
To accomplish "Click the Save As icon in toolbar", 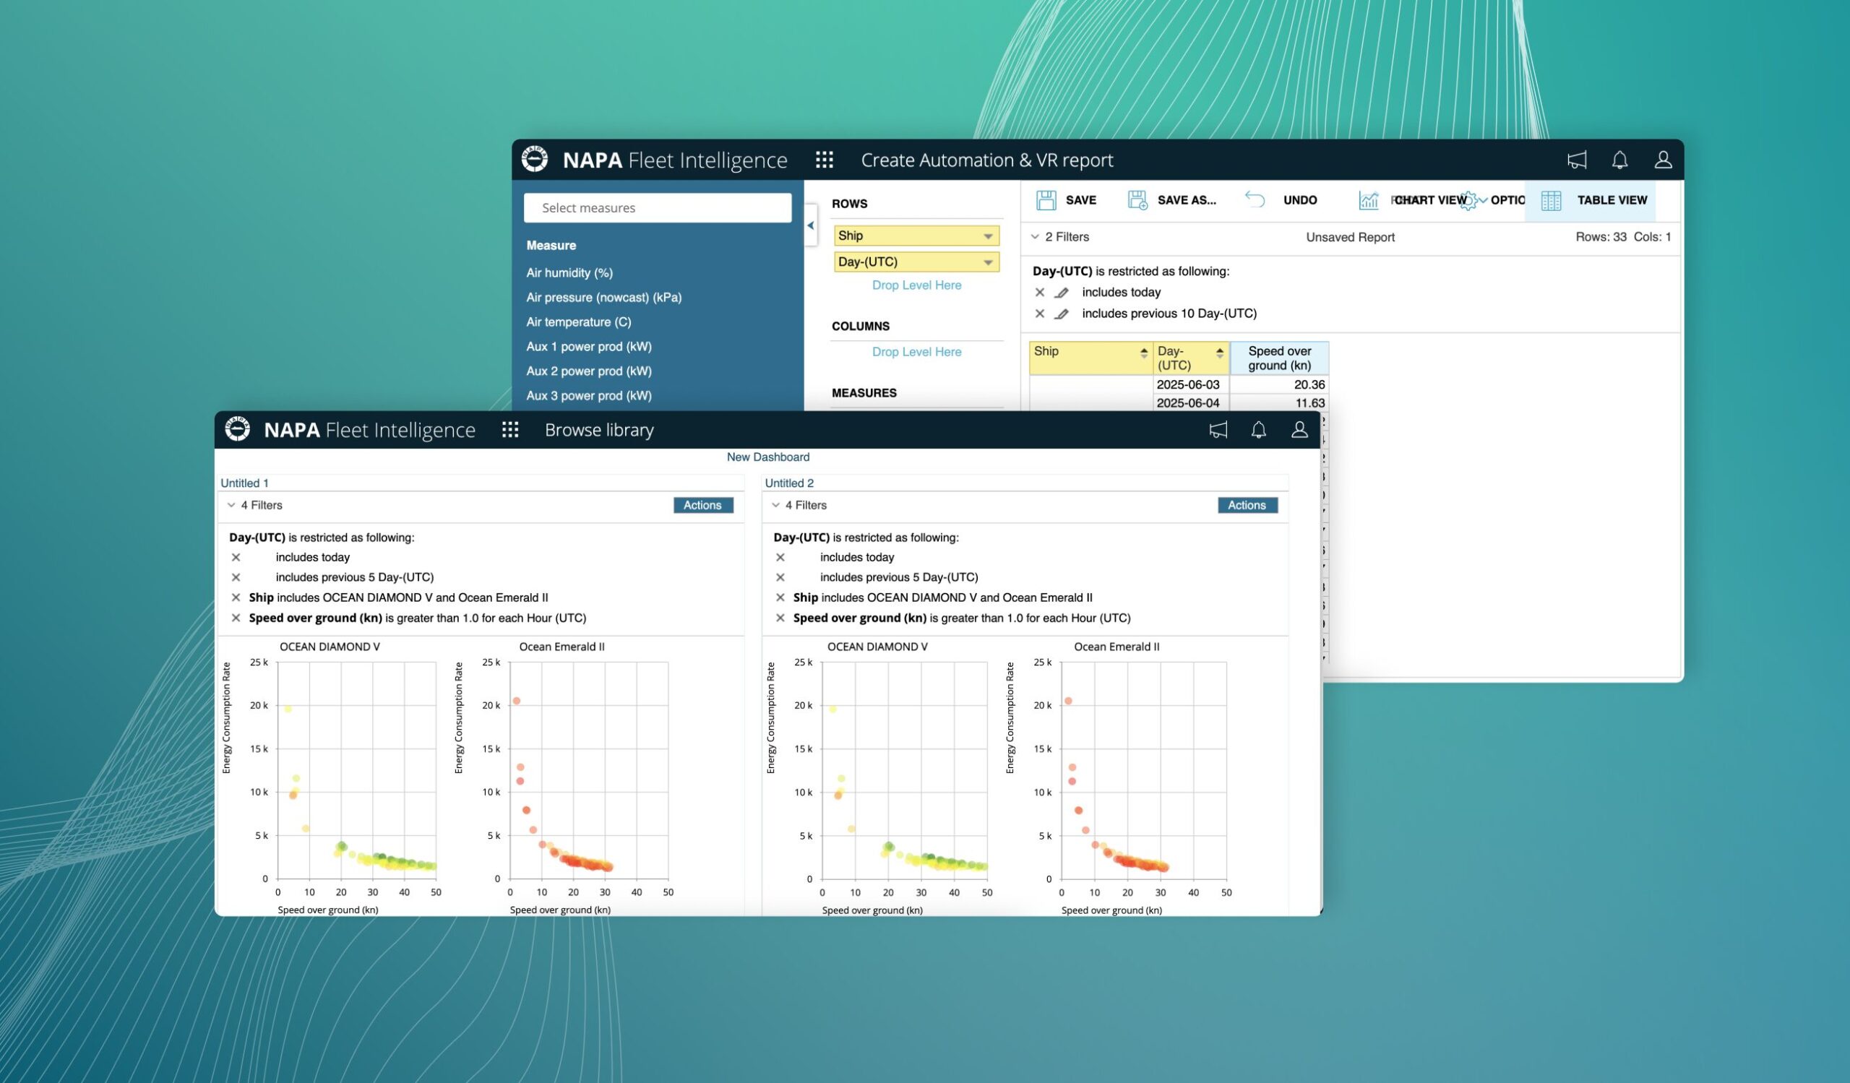I will [1137, 200].
